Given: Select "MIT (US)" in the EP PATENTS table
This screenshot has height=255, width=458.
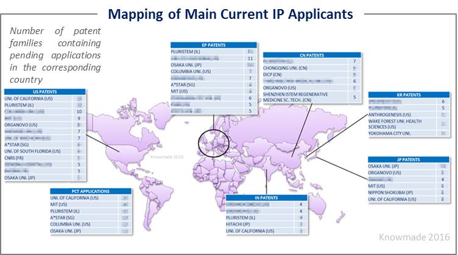Looking at the screenshot, I should pos(179,91).
